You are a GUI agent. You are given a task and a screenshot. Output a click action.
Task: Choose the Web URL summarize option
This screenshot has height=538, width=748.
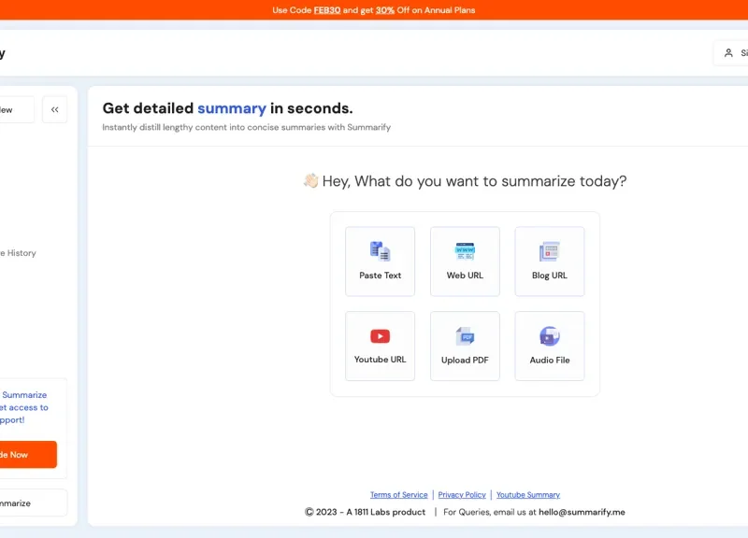(x=465, y=262)
